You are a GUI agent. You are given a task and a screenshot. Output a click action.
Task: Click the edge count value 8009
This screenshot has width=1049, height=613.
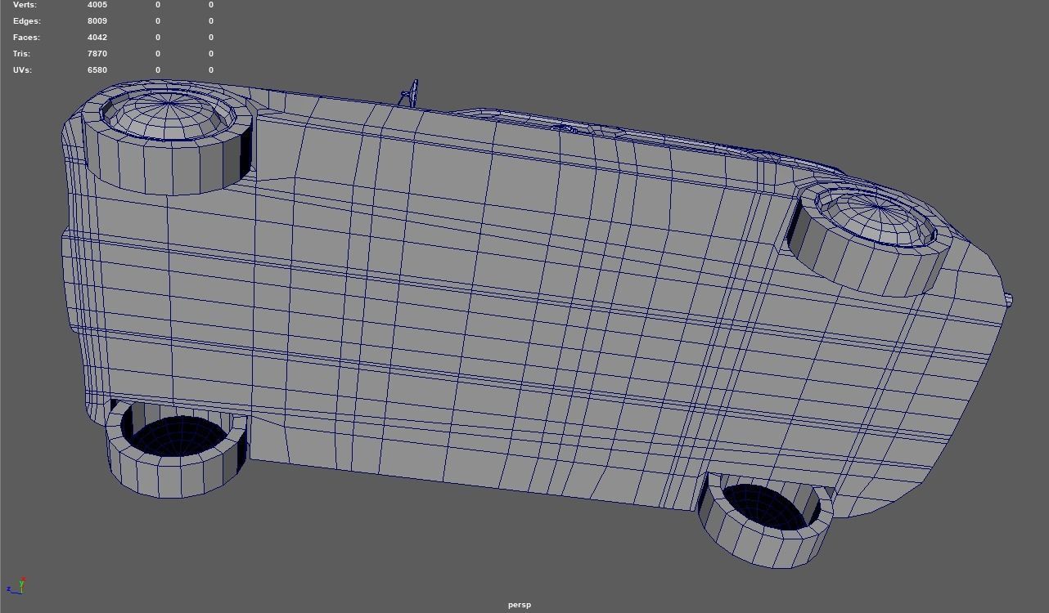(x=97, y=21)
